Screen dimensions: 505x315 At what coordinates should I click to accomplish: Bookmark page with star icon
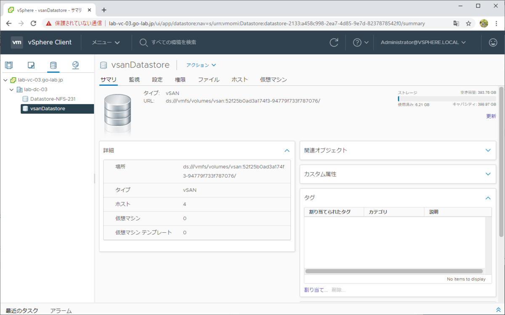[468, 24]
